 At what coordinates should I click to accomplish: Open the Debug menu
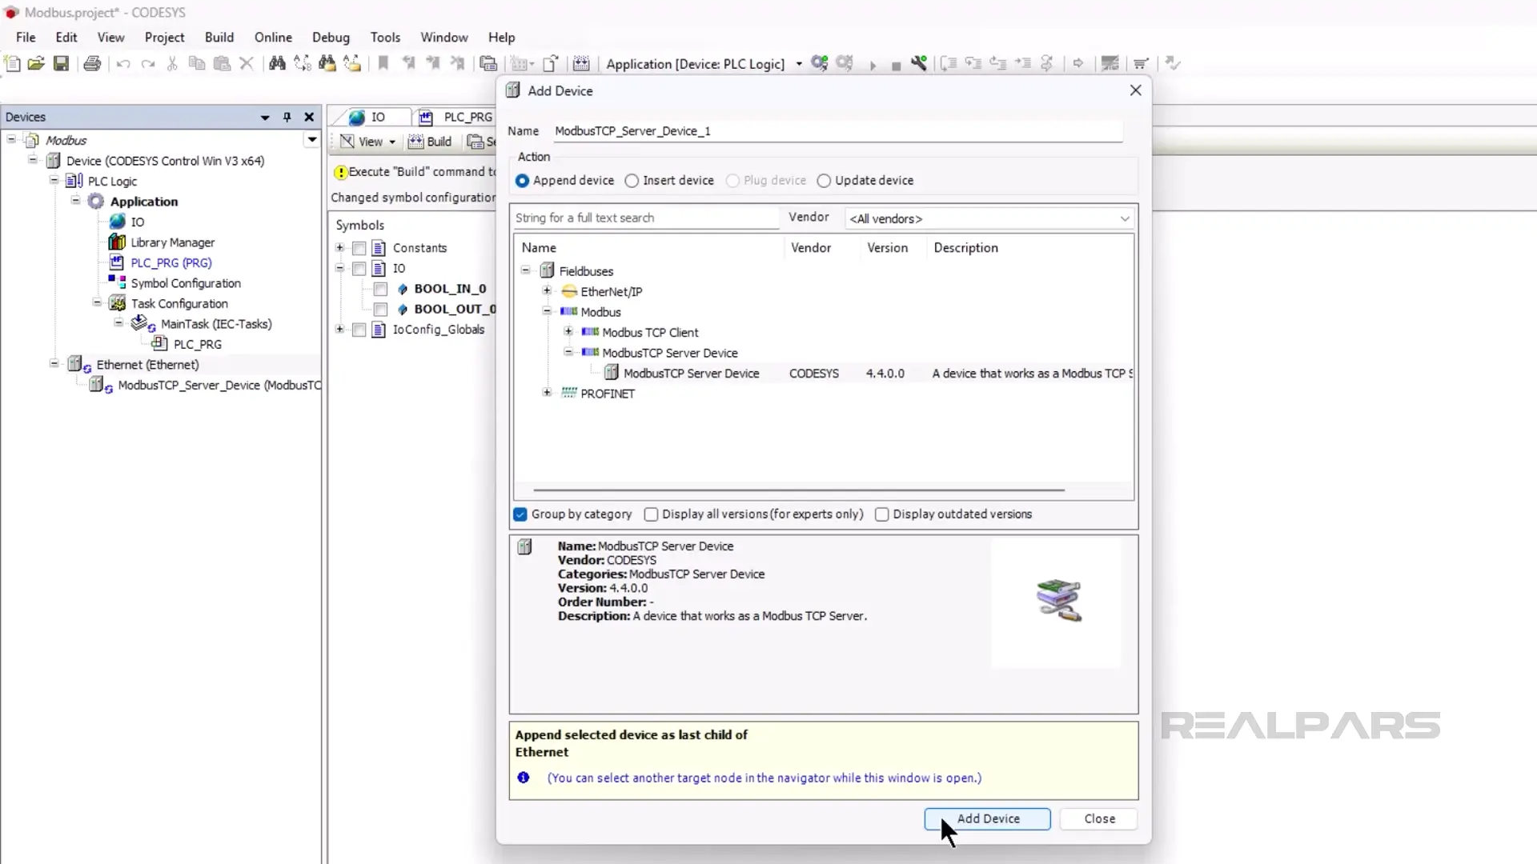331,38
